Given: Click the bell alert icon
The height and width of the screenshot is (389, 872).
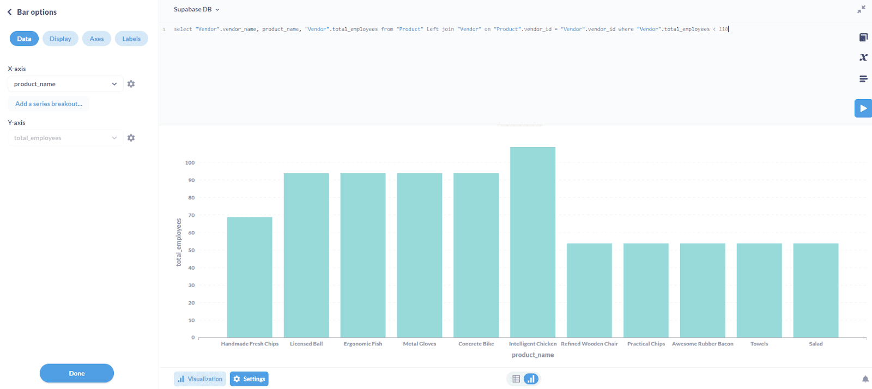Looking at the screenshot, I should coord(865,379).
